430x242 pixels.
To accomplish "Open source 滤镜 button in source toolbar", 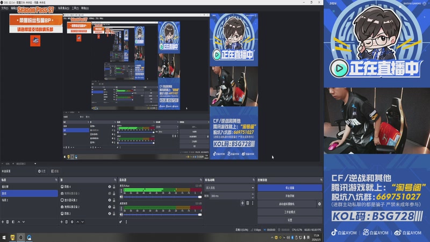I will pos(55,171).
